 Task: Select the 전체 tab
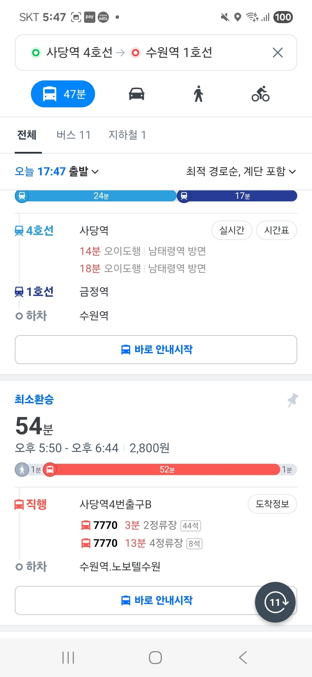pyautogui.click(x=27, y=135)
